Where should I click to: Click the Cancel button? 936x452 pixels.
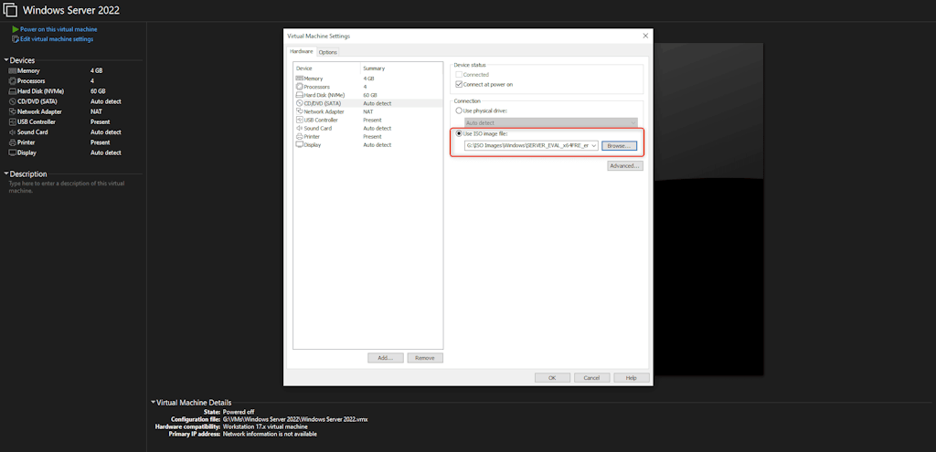tap(591, 378)
